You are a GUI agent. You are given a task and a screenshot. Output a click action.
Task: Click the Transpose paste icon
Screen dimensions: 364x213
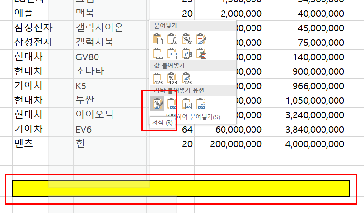(186, 54)
